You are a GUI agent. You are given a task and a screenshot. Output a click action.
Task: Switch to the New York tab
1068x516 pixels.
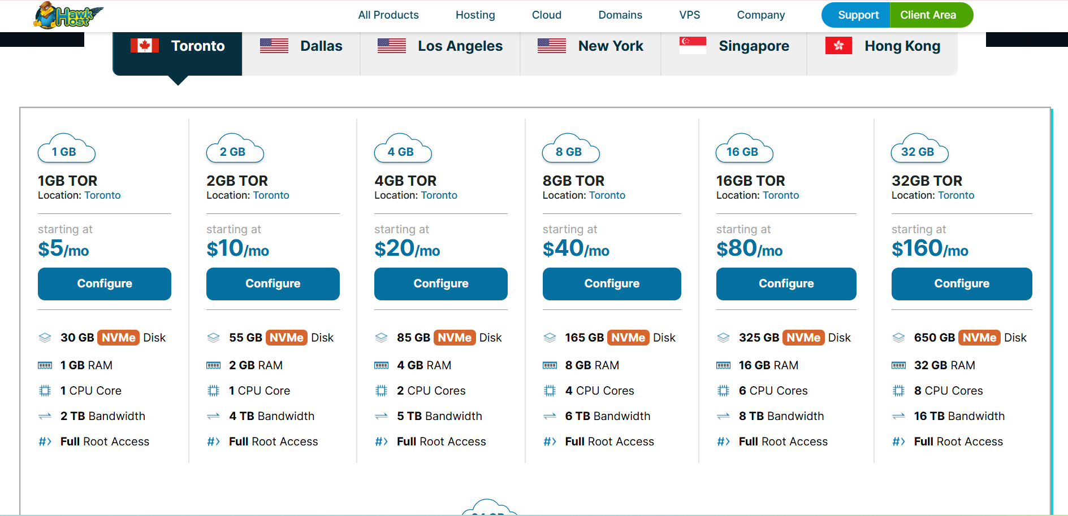pyautogui.click(x=590, y=46)
